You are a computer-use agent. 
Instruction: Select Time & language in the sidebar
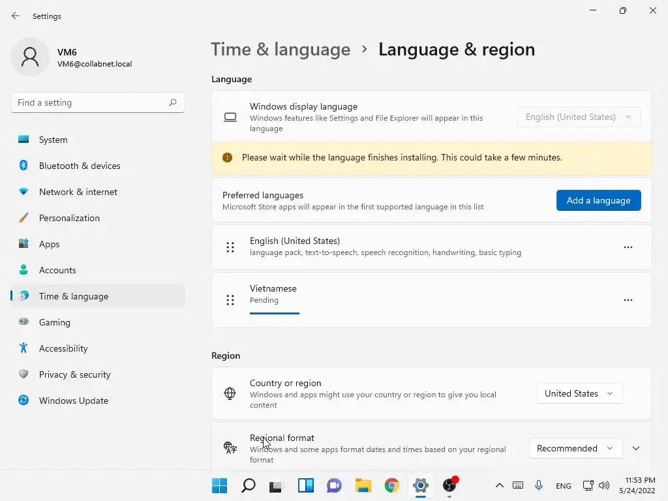[x=98, y=296]
